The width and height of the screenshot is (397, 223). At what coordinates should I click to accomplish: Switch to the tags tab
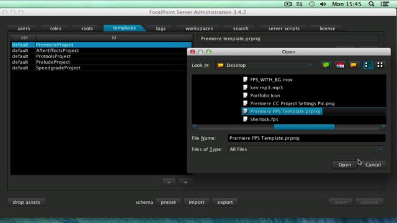click(161, 28)
